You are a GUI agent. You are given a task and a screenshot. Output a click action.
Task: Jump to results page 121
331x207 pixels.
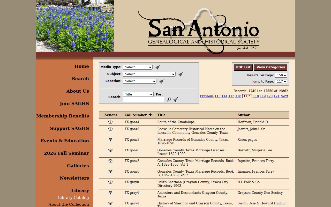point(276,96)
